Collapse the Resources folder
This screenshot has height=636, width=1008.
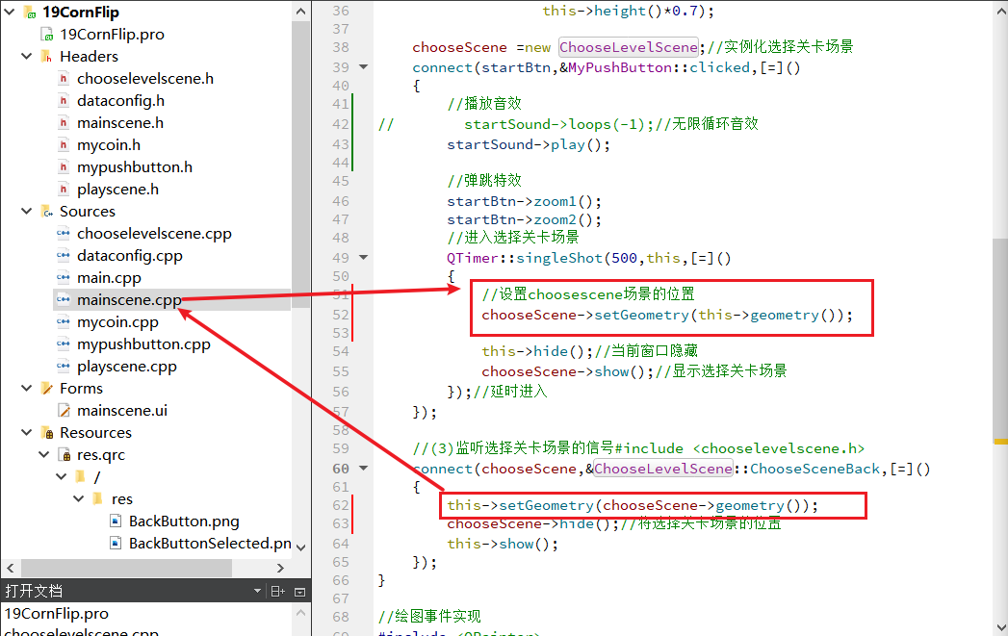coord(26,432)
